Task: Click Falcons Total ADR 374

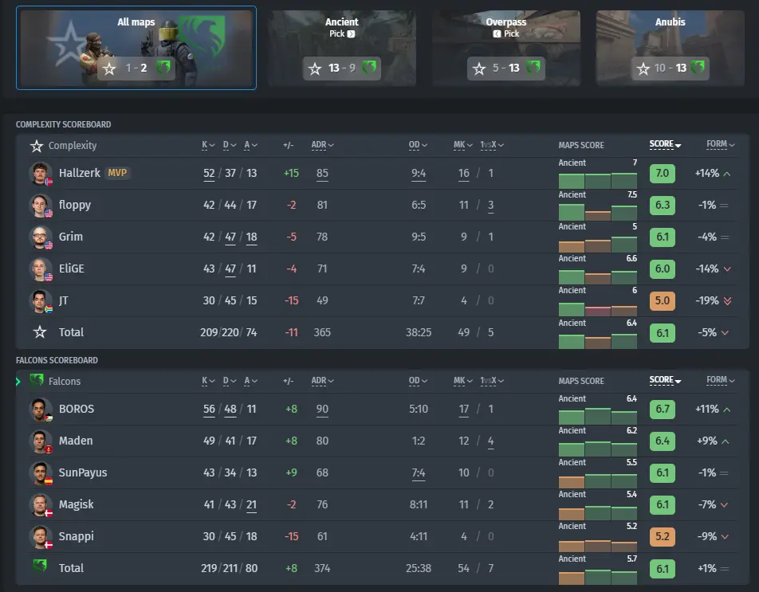Action: pyautogui.click(x=322, y=568)
